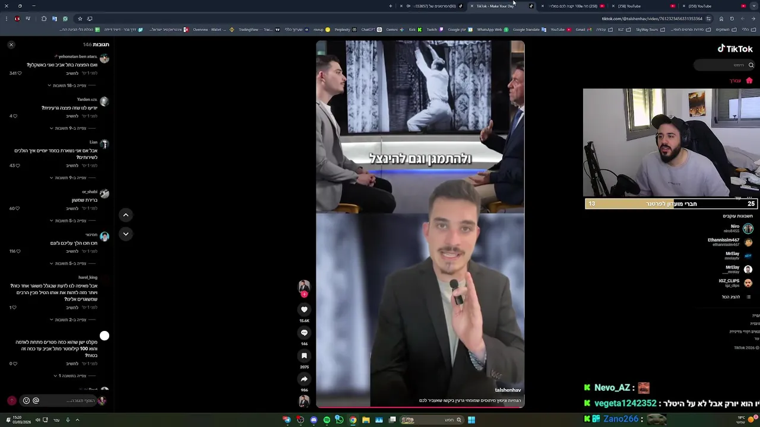Like the TikTok video showing 15.6K likes

point(304,310)
